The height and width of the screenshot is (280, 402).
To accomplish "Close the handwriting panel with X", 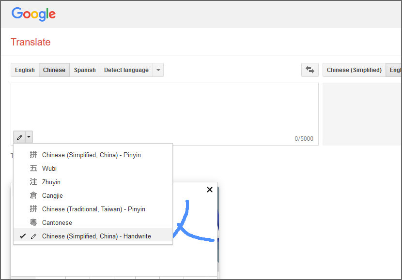I will (x=209, y=190).
